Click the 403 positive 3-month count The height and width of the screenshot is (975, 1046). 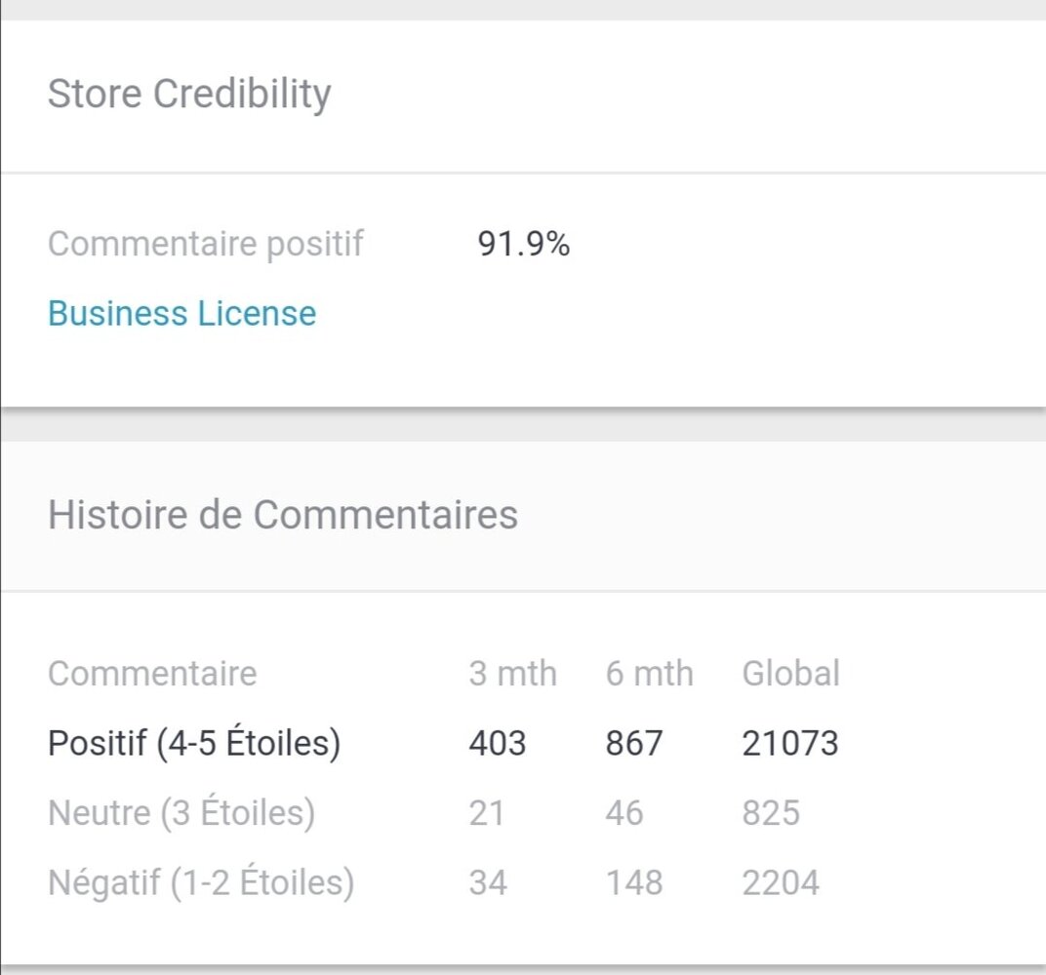[499, 743]
